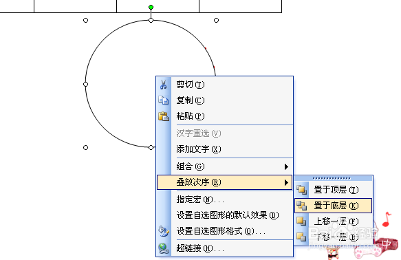Click the send-backward icon beside 下移一层

coord(301,237)
